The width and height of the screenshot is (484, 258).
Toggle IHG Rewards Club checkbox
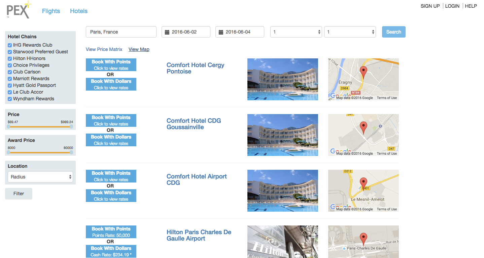coord(10,45)
